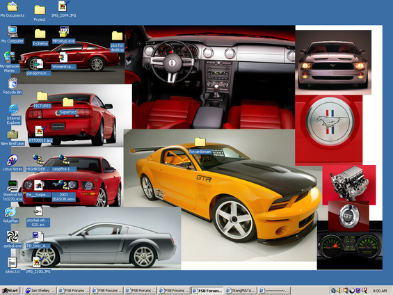Open the Start menu
Viewport: 393px width, 295px height.
coord(10,291)
